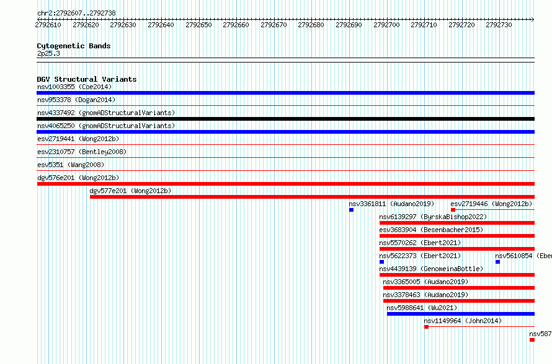Select the black bar of nsv4337492
The width and height of the screenshot is (552, 364).
(285, 119)
